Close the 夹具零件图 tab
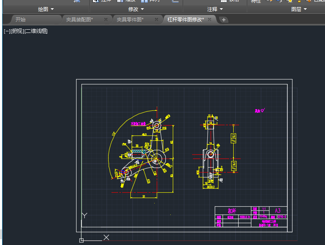Viewport: 325px width, 245px height. click(157, 19)
